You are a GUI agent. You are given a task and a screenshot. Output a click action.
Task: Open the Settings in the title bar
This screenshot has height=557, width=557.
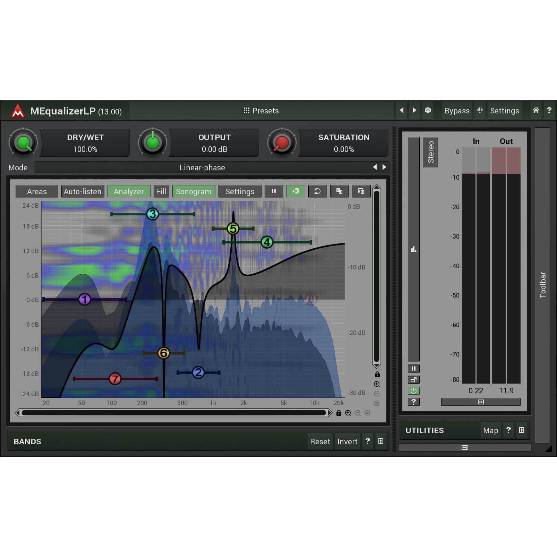point(504,111)
